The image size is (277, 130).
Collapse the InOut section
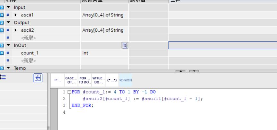(8, 45)
